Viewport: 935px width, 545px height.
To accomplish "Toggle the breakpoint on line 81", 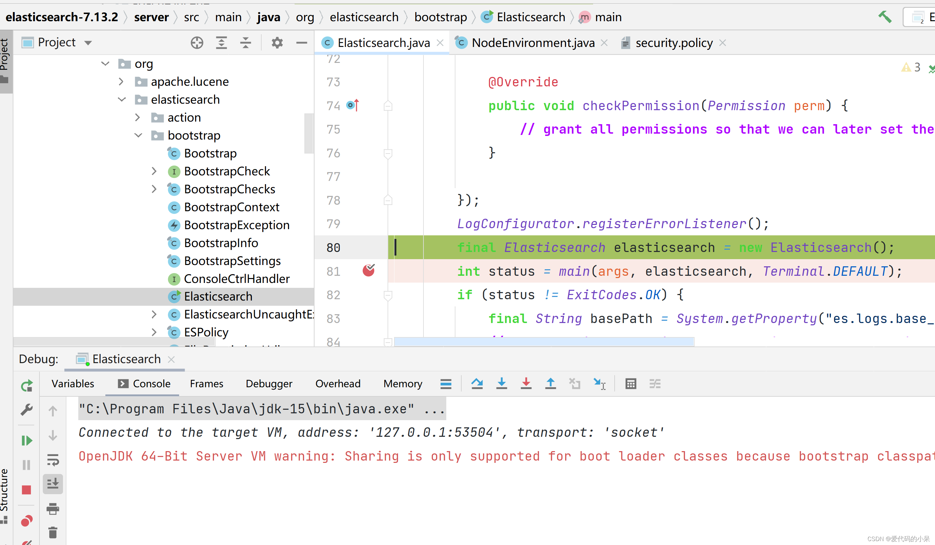I will click(x=368, y=271).
